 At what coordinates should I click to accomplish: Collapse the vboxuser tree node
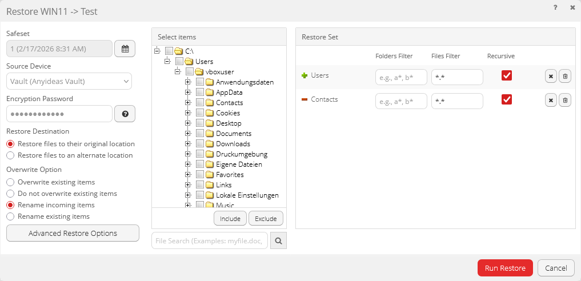click(178, 72)
